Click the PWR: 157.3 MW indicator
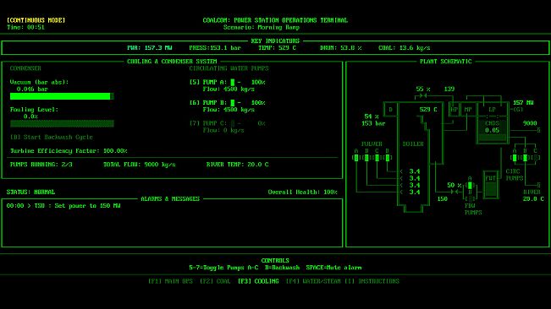This screenshot has height=309, width=551. point(150,47)
